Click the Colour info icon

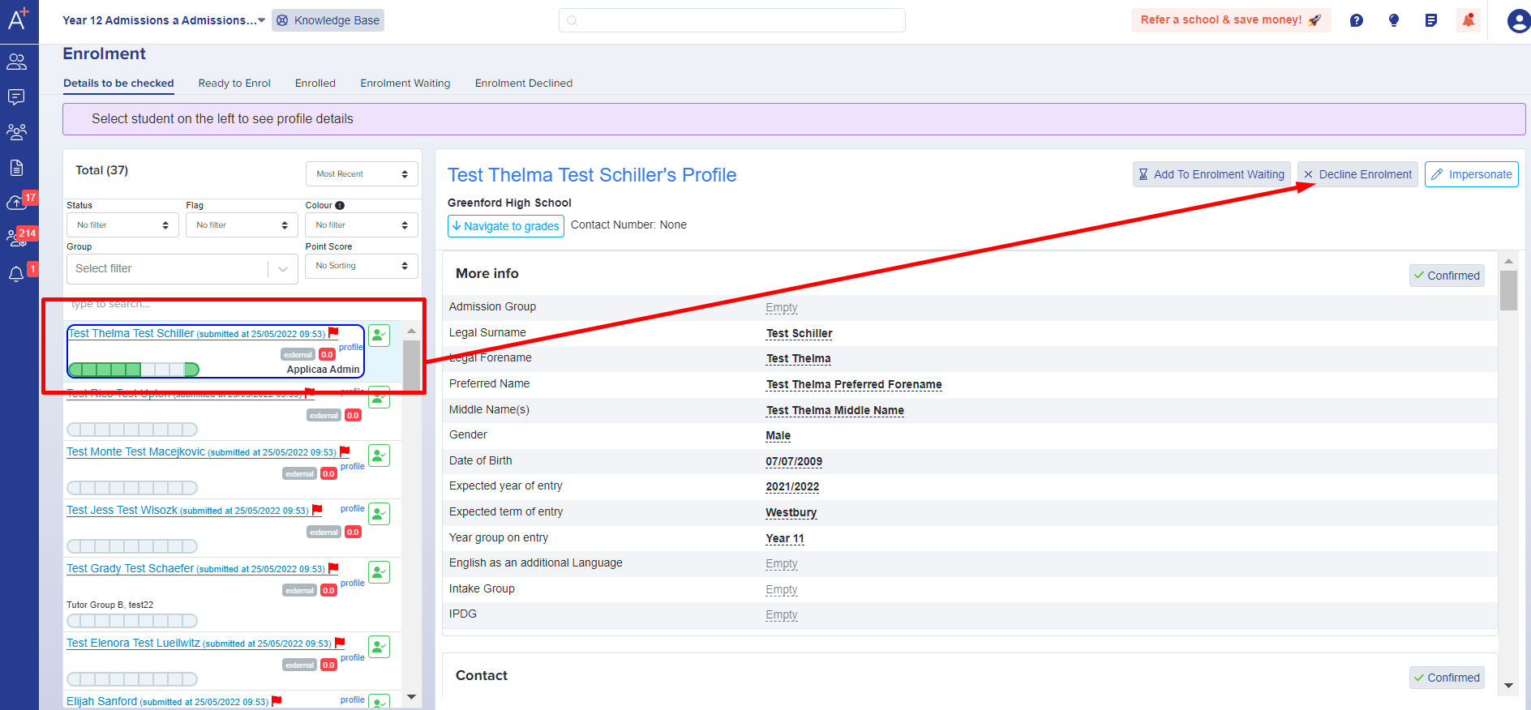340,205
